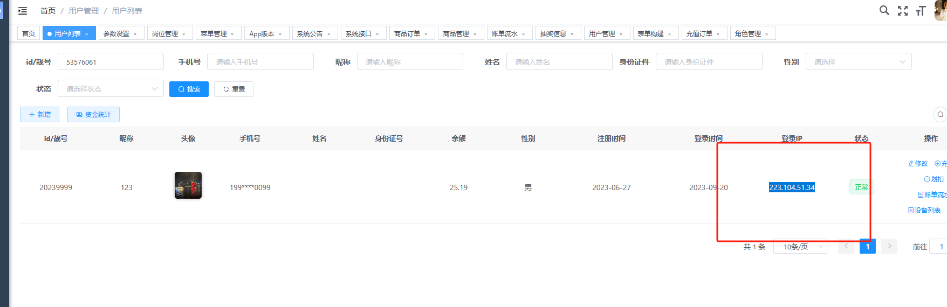
Task: Click the user's avatar thumbnail in table
Action: tap(188, 185)
